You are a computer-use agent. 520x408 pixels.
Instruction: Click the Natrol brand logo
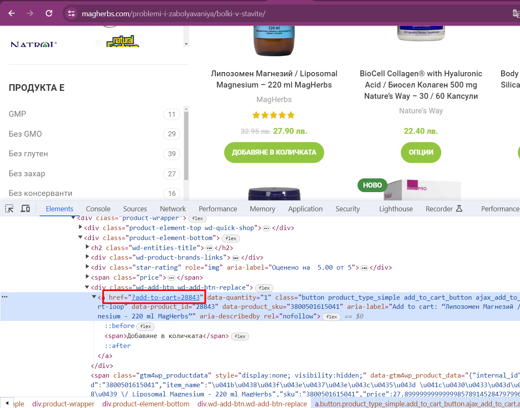(34, 44)
